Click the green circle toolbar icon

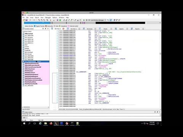click(x=60, y=20)
